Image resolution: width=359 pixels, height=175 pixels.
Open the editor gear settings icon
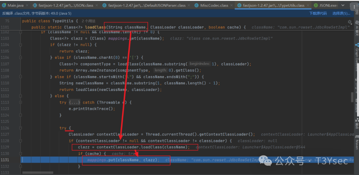click(x=349, y=22)
